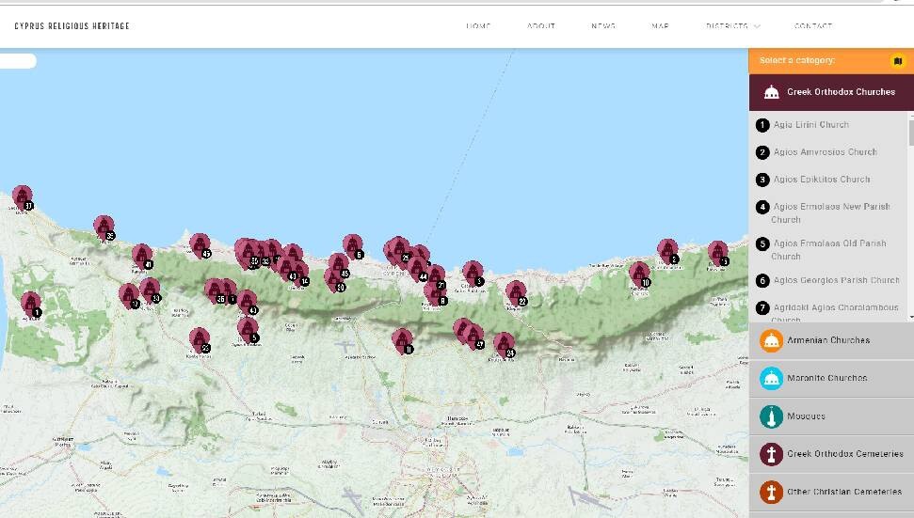Select church marker numbered 47

(x=473, y=336)
